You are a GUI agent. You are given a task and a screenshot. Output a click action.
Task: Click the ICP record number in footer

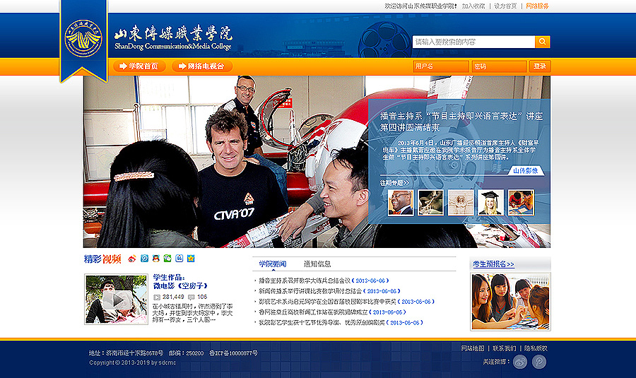tap(233, 353)
